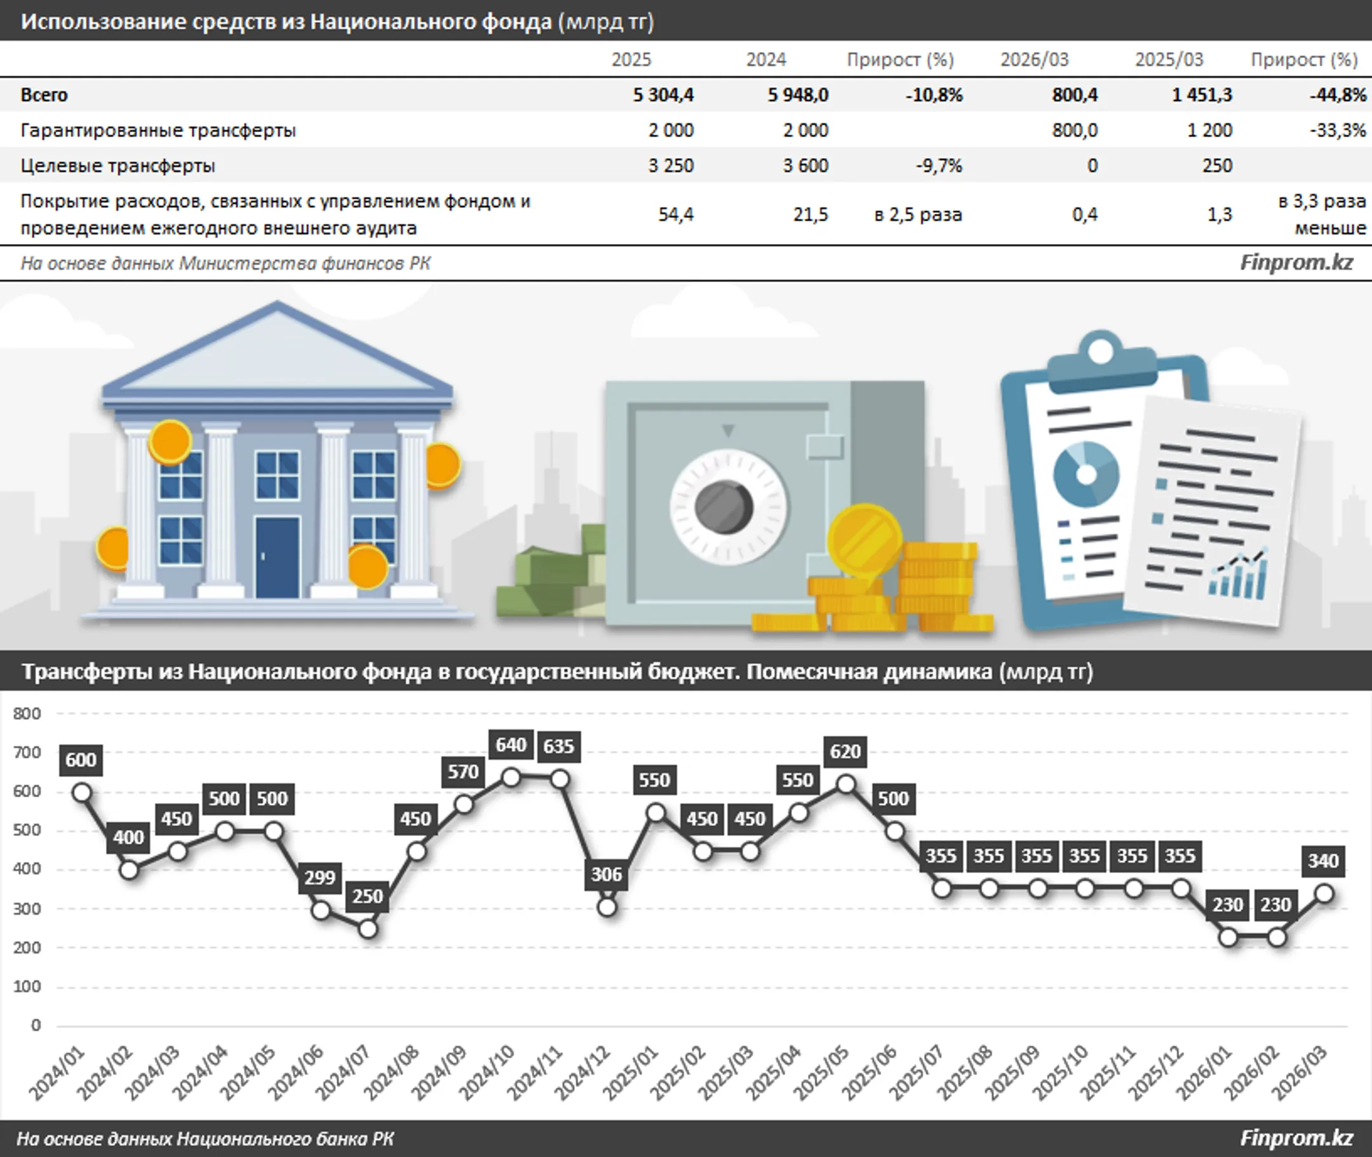Click the 2025 column header

631,60
